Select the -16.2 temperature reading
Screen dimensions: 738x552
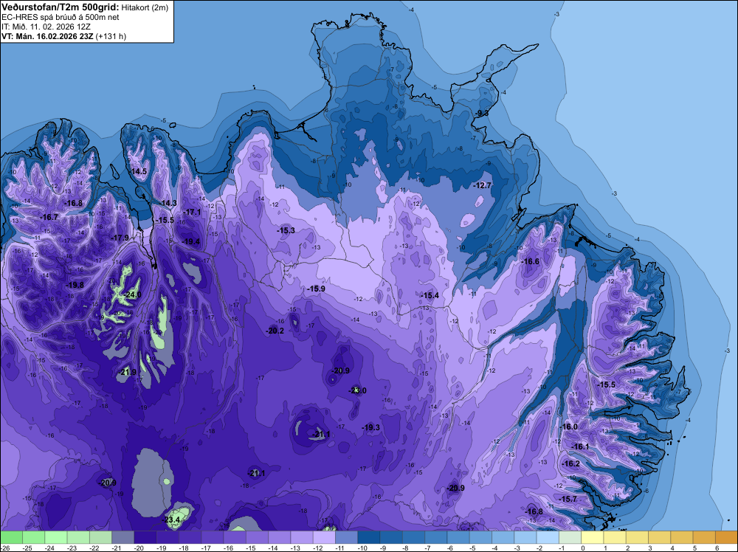pos(571,463)
